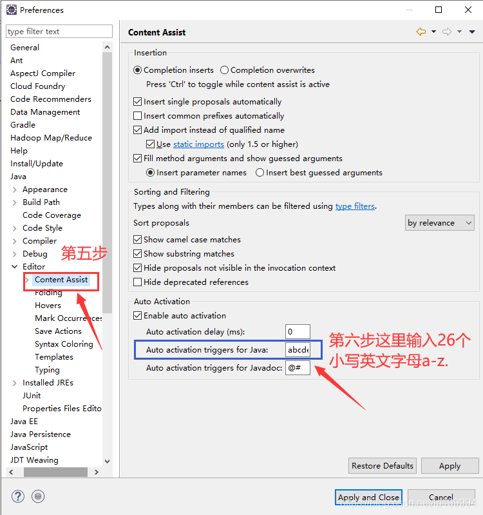The height and width of the screenshot is (515, 483).
Task: Open the static imports link
Action: [x=198, y=144]
